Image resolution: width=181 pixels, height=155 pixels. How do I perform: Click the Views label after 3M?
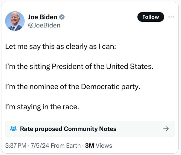[x=104, y=146]
